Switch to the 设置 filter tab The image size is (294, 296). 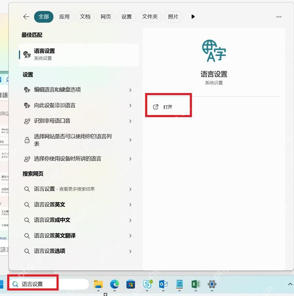pos(127,17)
